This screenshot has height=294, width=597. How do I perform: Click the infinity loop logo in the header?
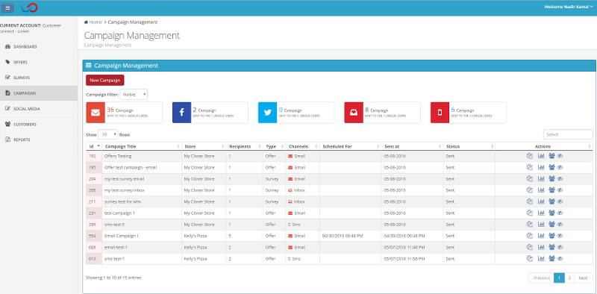(x=29, y=7)
